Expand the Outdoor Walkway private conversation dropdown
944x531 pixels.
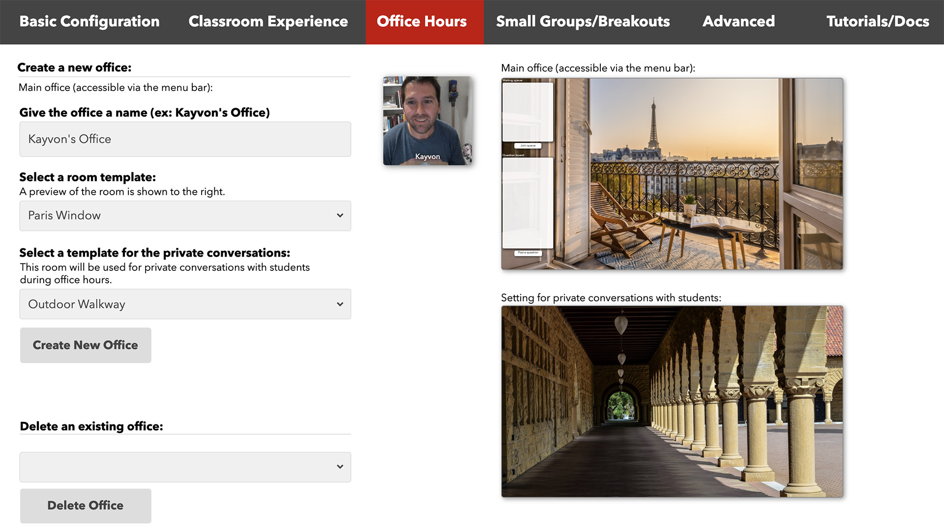click(185, 304)
